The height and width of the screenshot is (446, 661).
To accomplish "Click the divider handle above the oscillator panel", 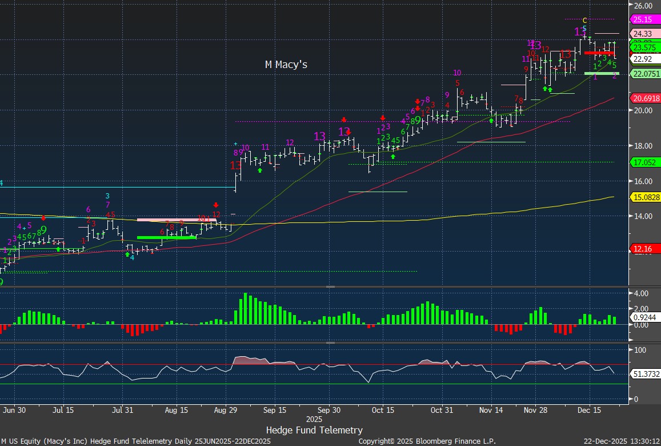I will [x=330, y=343].
